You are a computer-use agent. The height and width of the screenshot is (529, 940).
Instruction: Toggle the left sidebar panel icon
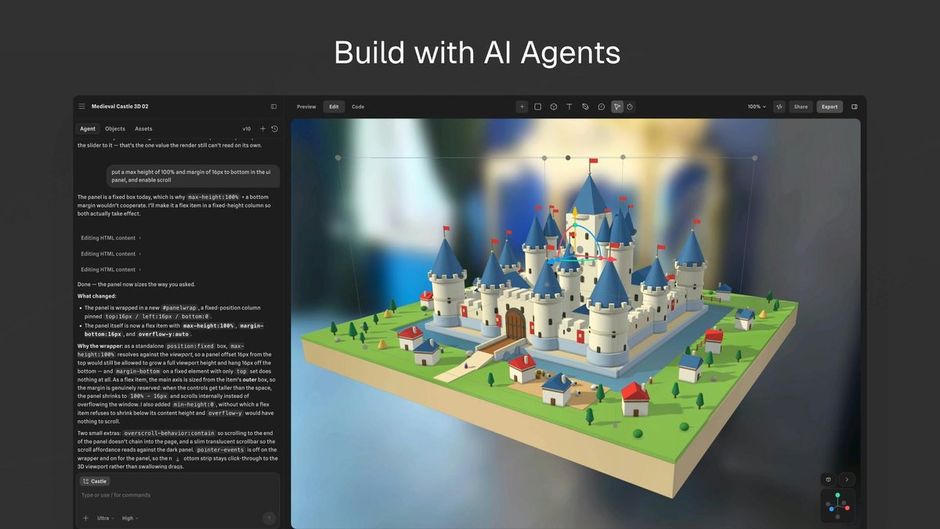tap(273, 107)
